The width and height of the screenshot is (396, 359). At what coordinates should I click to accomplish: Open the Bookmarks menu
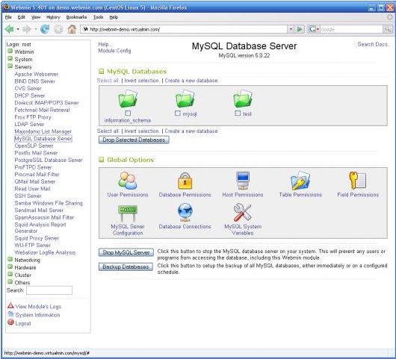(x=76, y=17)
